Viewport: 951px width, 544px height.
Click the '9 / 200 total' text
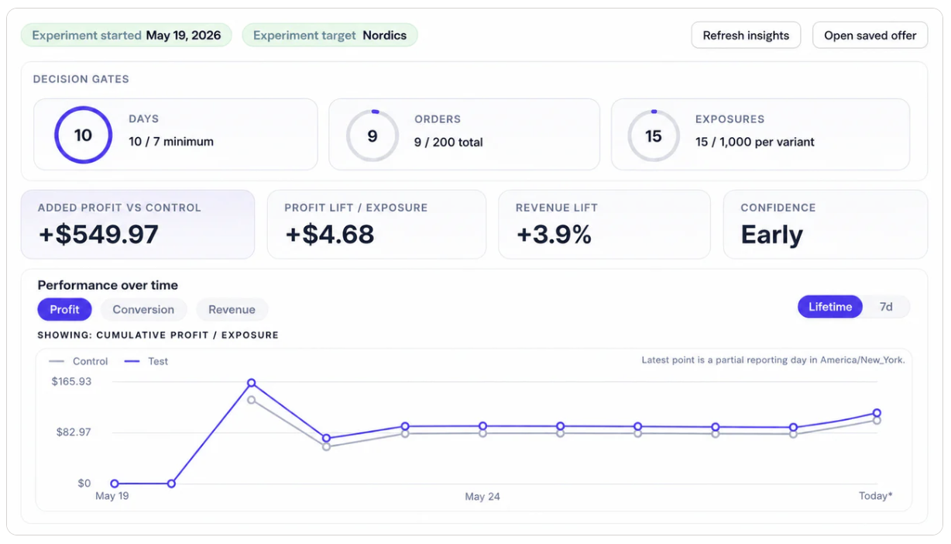[448, 142]
